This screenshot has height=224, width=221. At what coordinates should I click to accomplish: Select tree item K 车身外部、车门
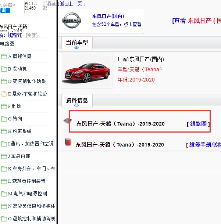(x=32, y=169)
